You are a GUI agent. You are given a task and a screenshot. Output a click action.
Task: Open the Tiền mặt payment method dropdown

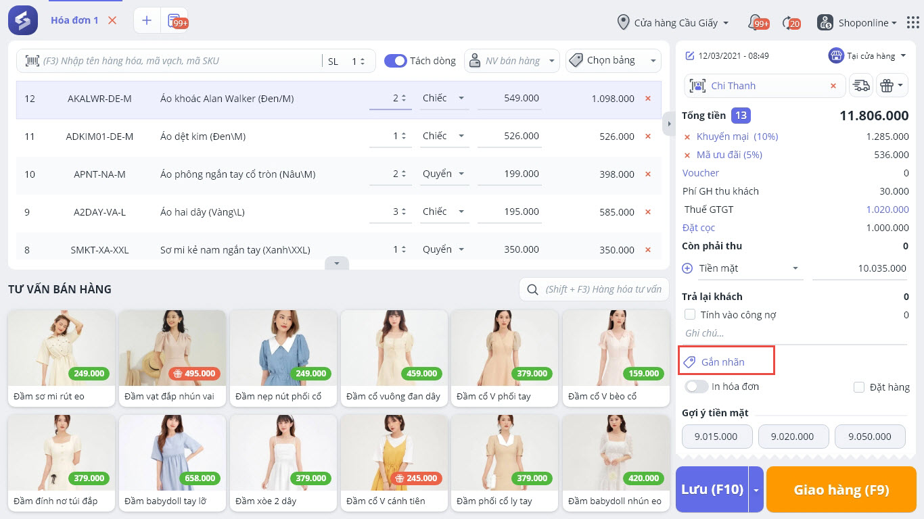749,268
